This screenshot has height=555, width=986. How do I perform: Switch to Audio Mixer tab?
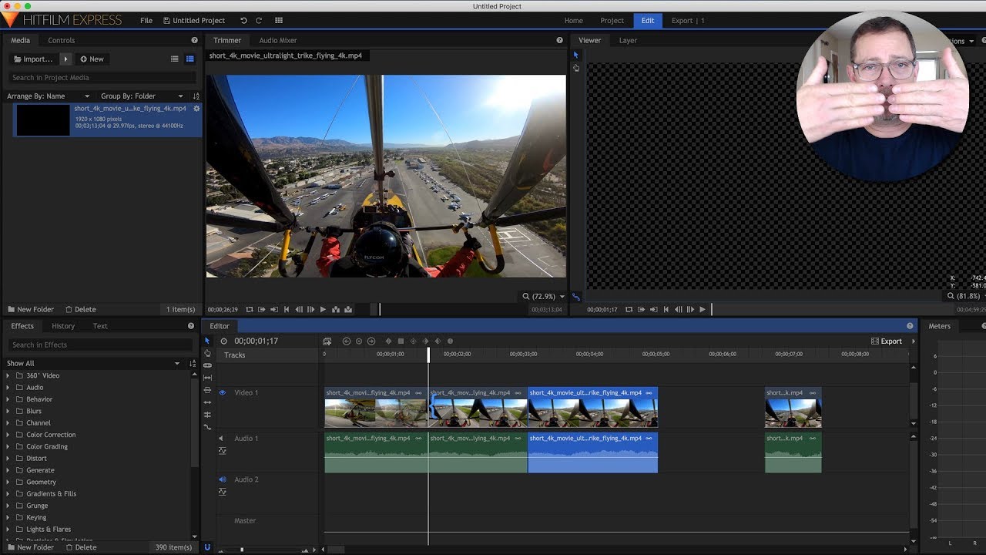(x=278, y=40)
